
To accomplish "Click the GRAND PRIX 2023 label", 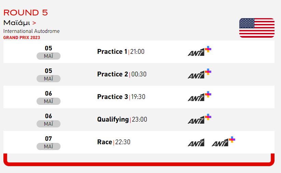I will [x=22, y=38].
